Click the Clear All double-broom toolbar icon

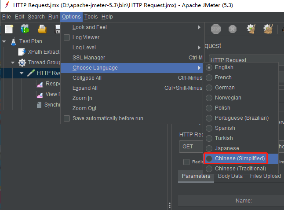pos(268,29)
